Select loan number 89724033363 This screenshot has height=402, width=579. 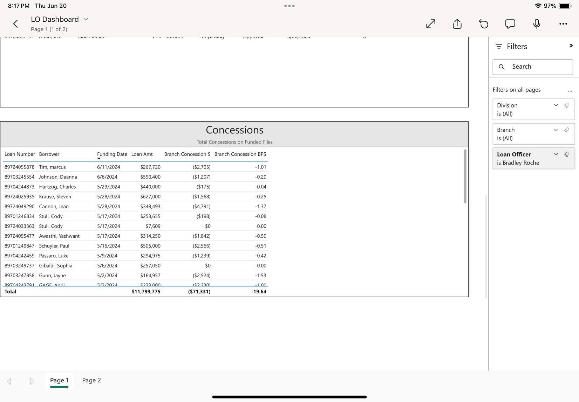20,226
